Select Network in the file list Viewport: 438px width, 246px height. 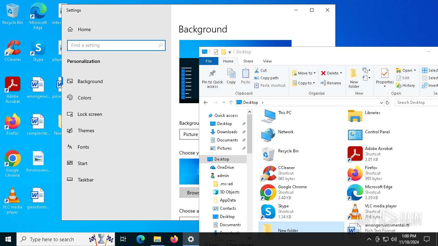pyautogui.click(x=301, y=136)
